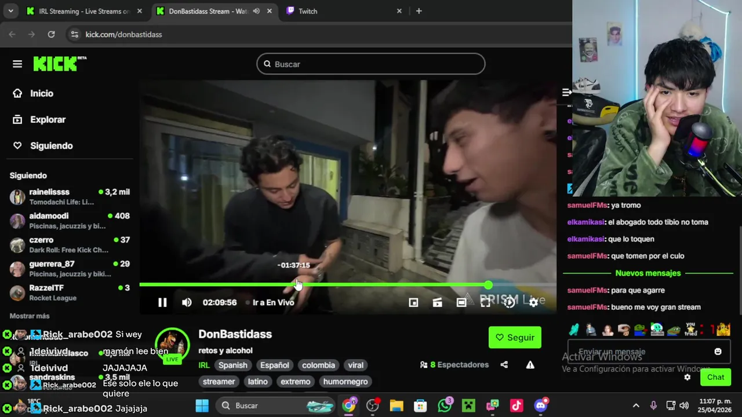Open Chrome from the taskbar

coord(348,405)
